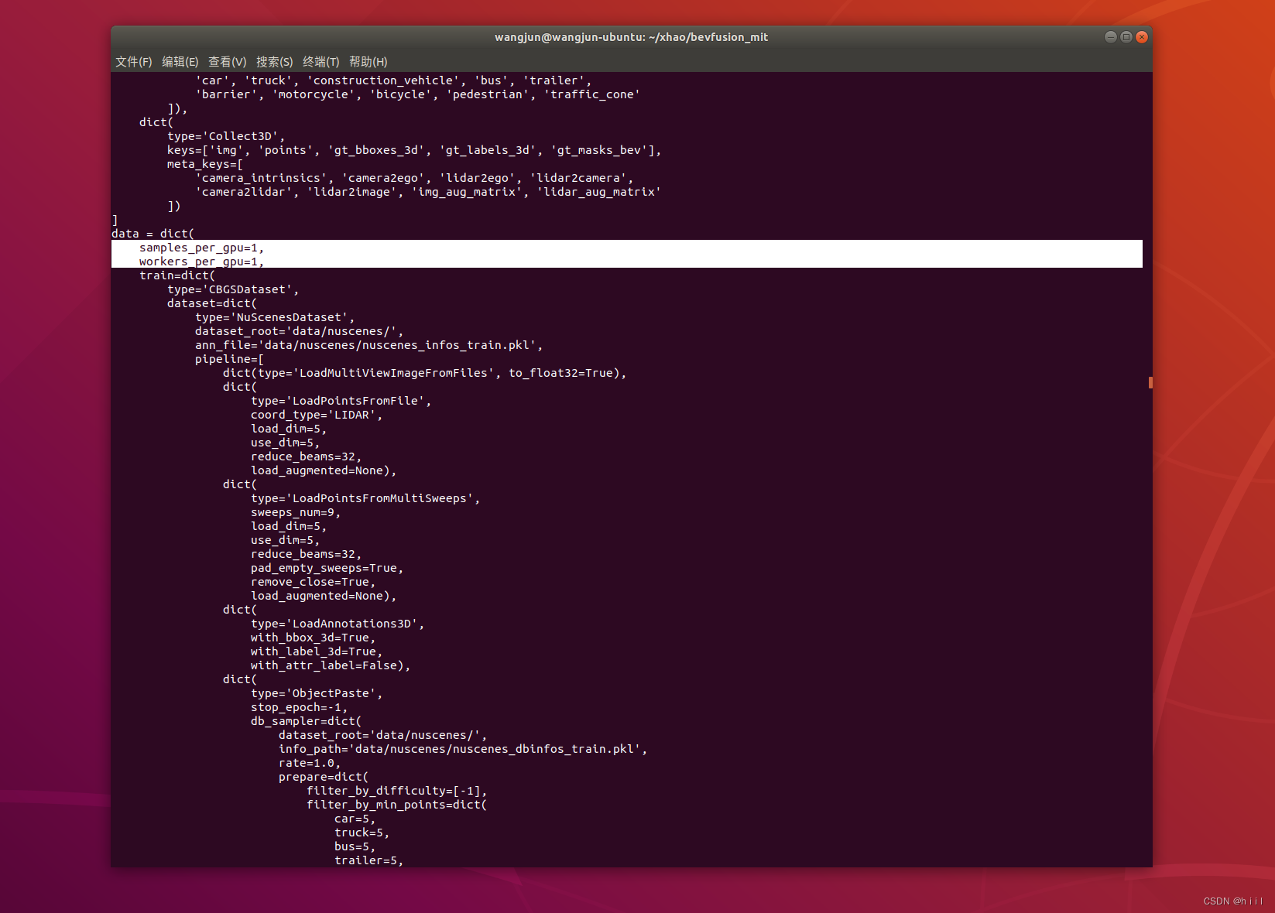Screen dimensions: 1275x913
Task: Click the 'with_label_3d=True,' line
Action: 317,651
